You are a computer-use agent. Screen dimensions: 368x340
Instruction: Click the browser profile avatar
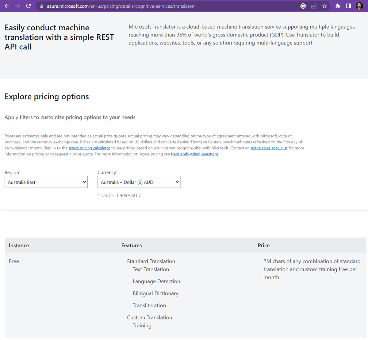[x=359, y=6]
